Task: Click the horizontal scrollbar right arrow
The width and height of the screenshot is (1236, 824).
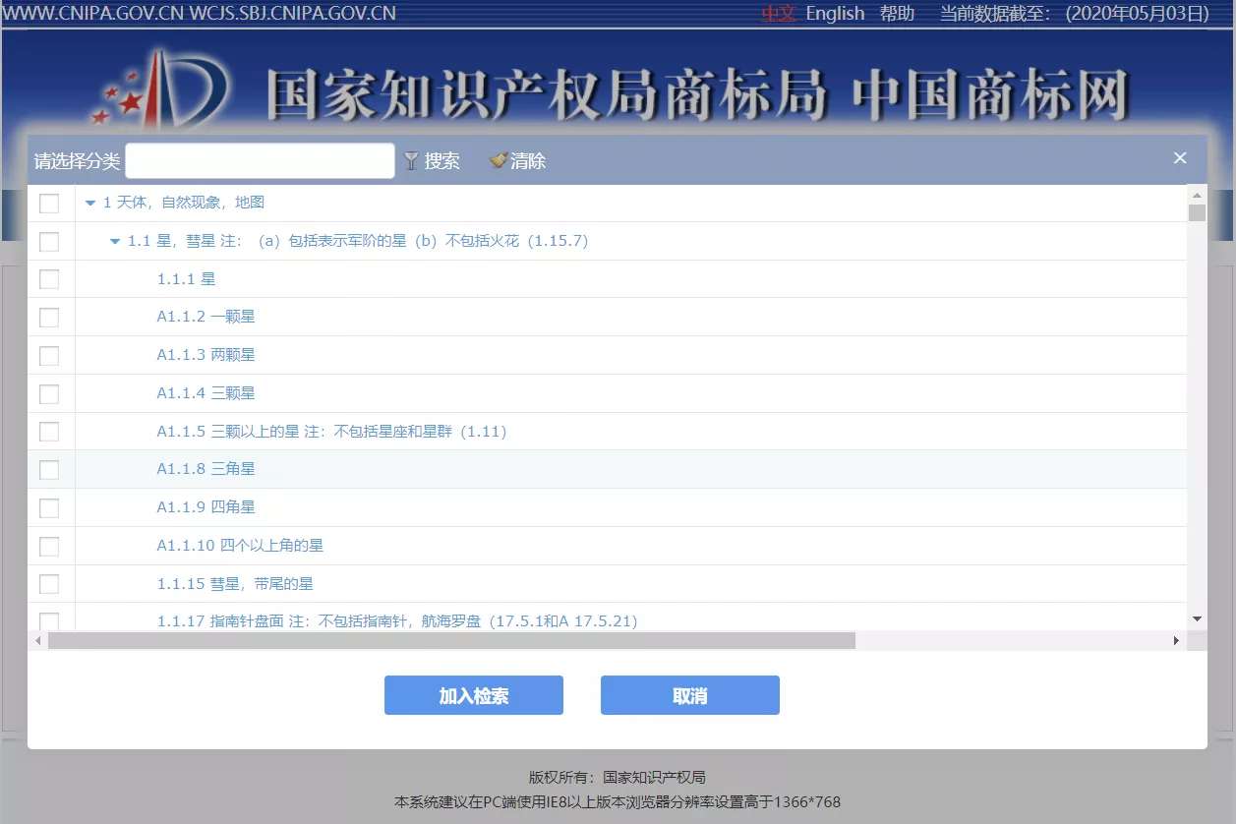Action: click(1176, 641)
